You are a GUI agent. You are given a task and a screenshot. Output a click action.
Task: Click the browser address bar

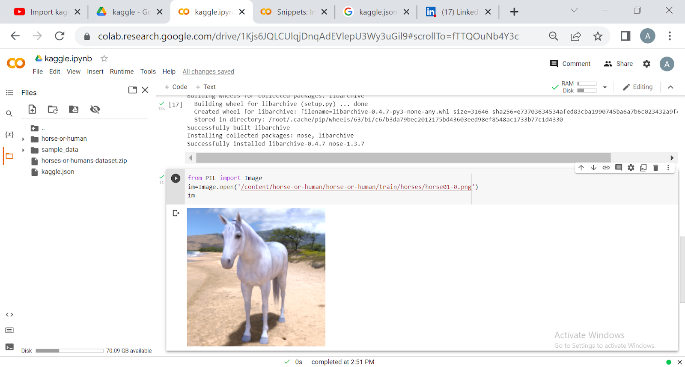tap(308, 36)
